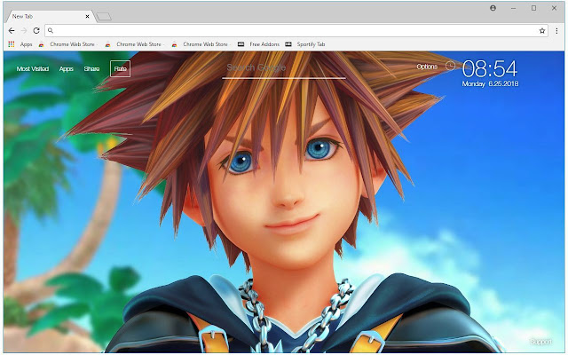
Task: Maximize the Chrome window
Action: [533, 8]
